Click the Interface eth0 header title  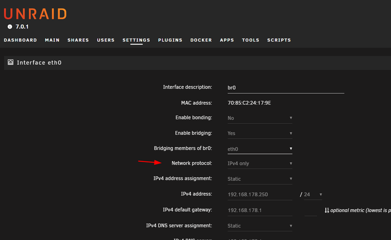point(39,63)
